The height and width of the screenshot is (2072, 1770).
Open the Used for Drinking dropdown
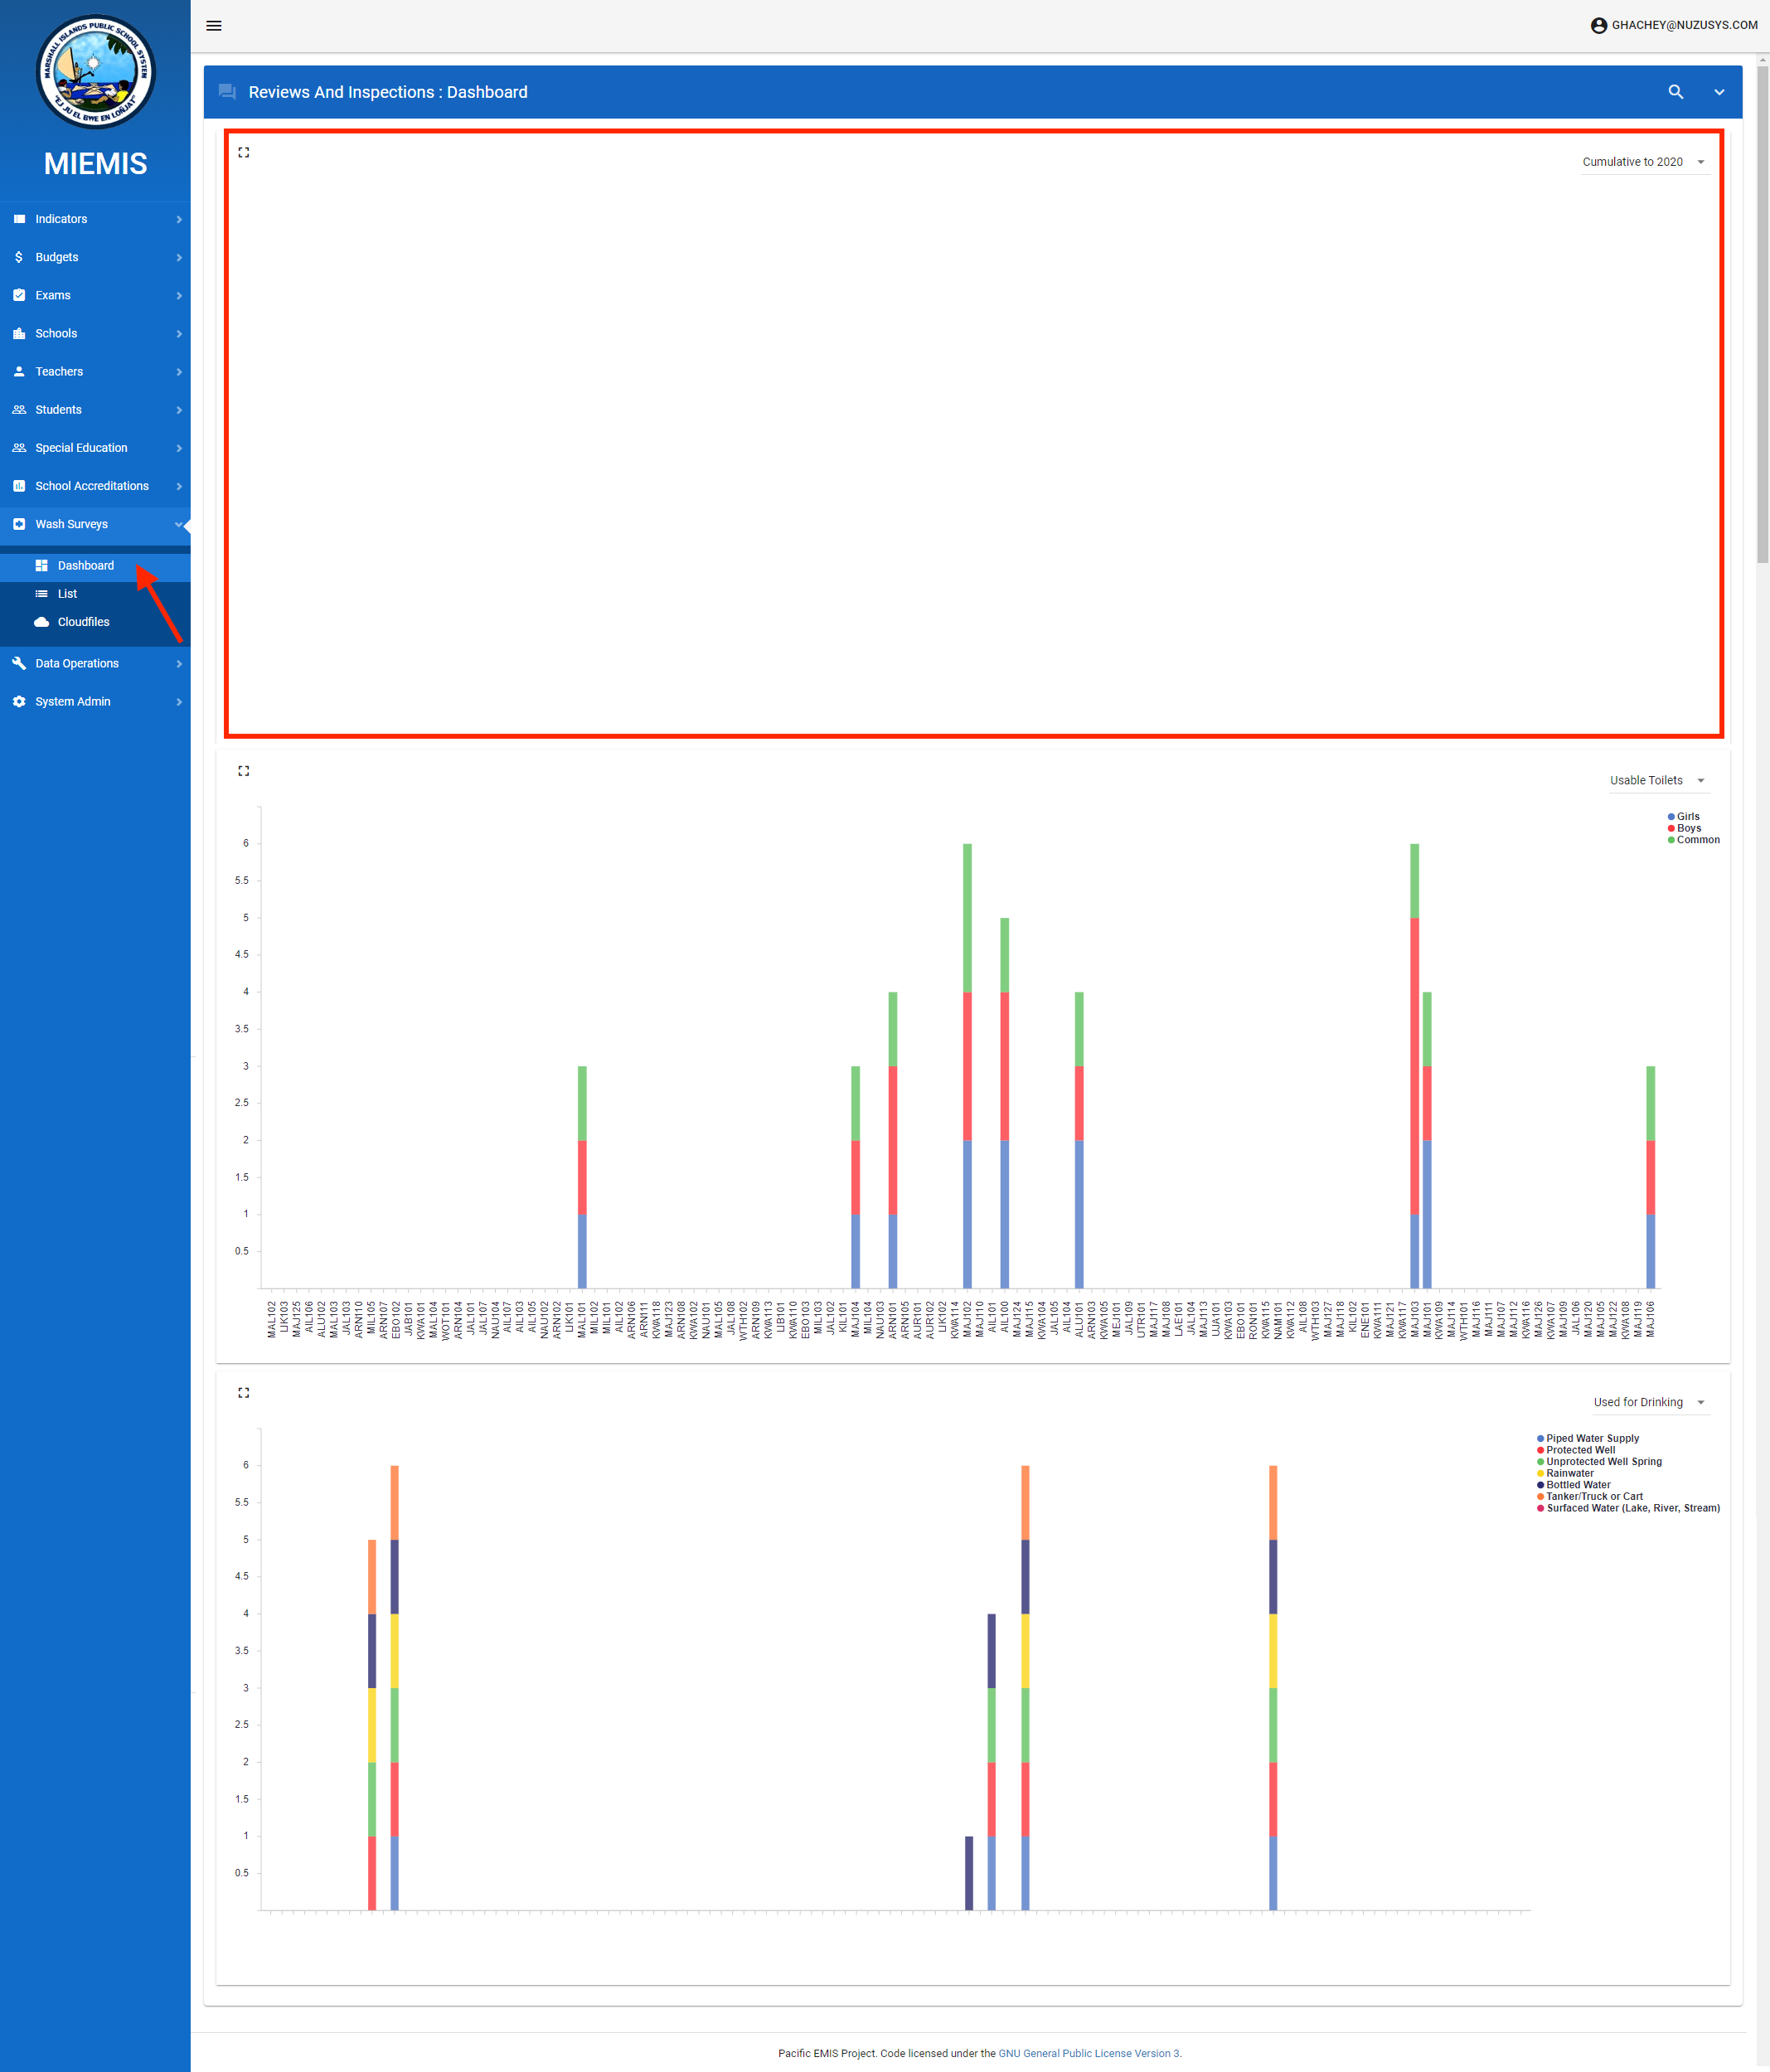click(1649, 1402)
